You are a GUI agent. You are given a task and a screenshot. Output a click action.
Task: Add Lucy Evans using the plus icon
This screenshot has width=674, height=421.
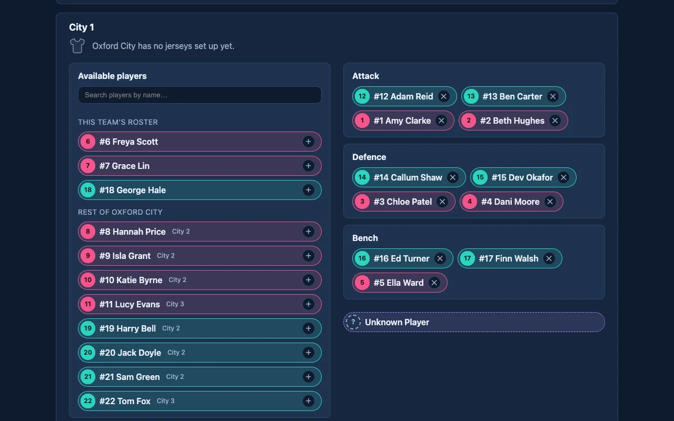(309, 304)
